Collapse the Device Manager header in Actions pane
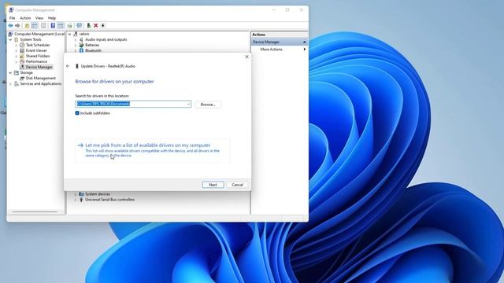 click(304, 42)
